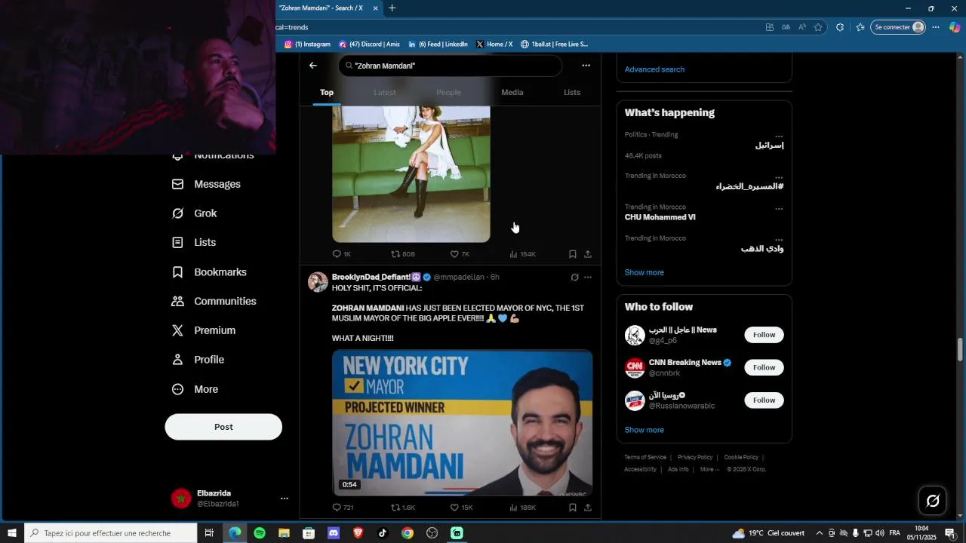Switch to the People results tab

(448, 92)
